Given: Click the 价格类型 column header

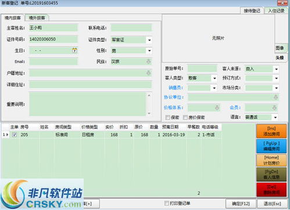Looking at the screenshot, I should (89, 127).
